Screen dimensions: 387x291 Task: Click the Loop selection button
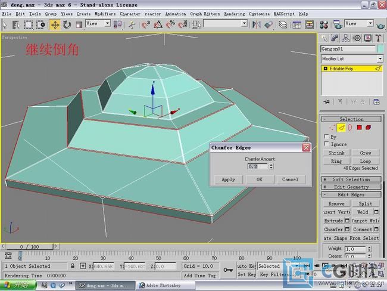coord(366,161)
